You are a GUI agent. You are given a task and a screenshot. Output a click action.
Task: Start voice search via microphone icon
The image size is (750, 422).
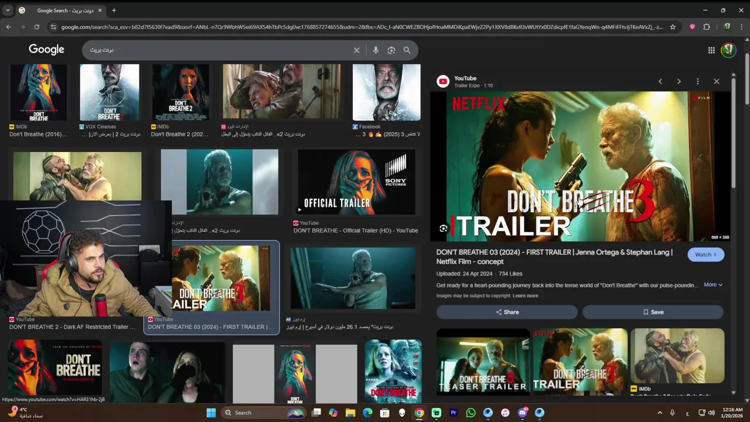[376, 50]
